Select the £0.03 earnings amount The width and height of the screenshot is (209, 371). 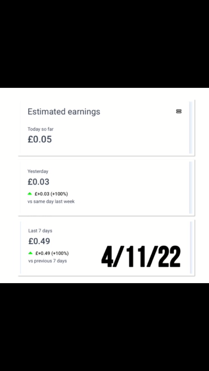(39, 182)
